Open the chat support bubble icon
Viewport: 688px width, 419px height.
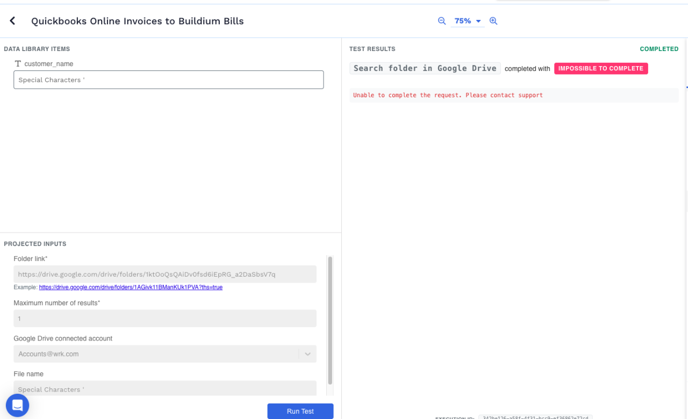17,405
